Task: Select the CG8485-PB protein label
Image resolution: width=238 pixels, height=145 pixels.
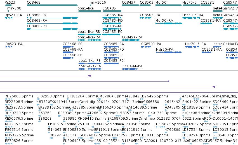Action: [x=114, y=55]
